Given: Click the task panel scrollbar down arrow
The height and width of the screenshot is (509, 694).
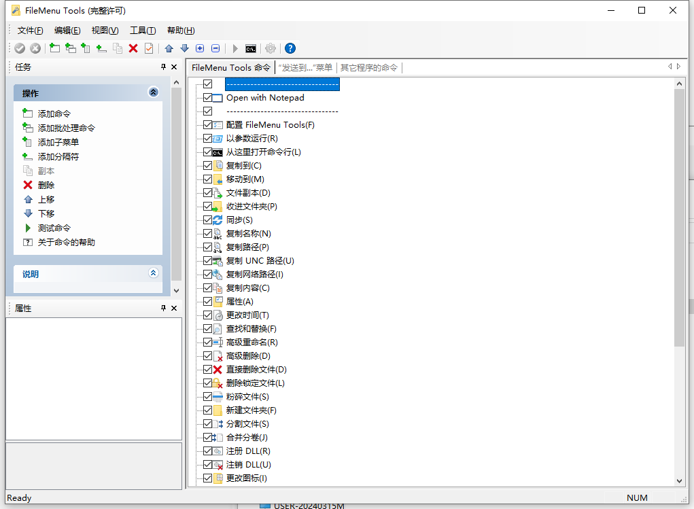Looking at the screenshot, I should (176, 291).
